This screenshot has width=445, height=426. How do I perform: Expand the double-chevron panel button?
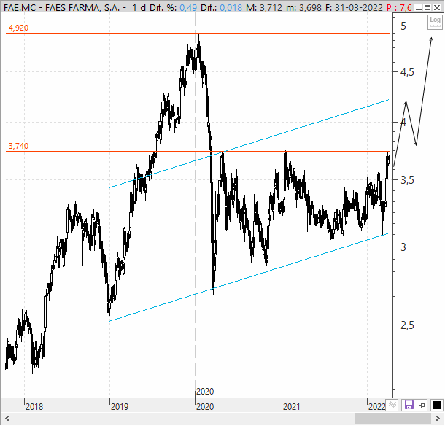click(x=392, y=405)
